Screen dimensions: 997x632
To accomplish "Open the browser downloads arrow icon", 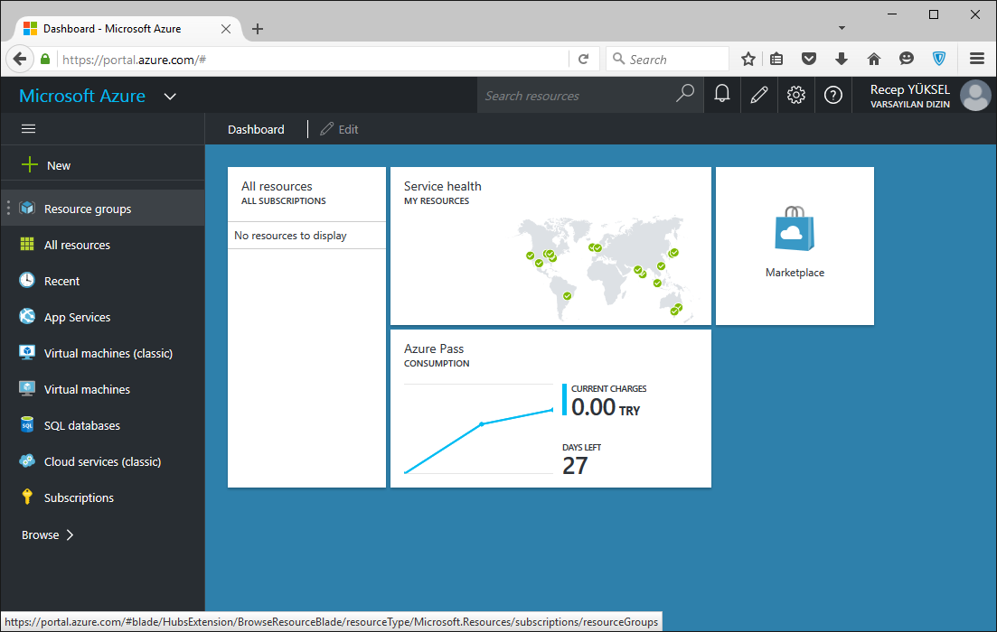I will pyautogui.click(x=842, y=59).
